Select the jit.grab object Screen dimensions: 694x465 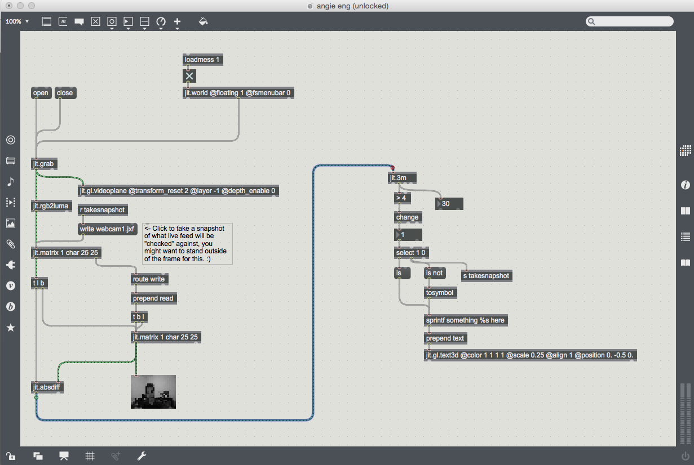pos(45,164)
